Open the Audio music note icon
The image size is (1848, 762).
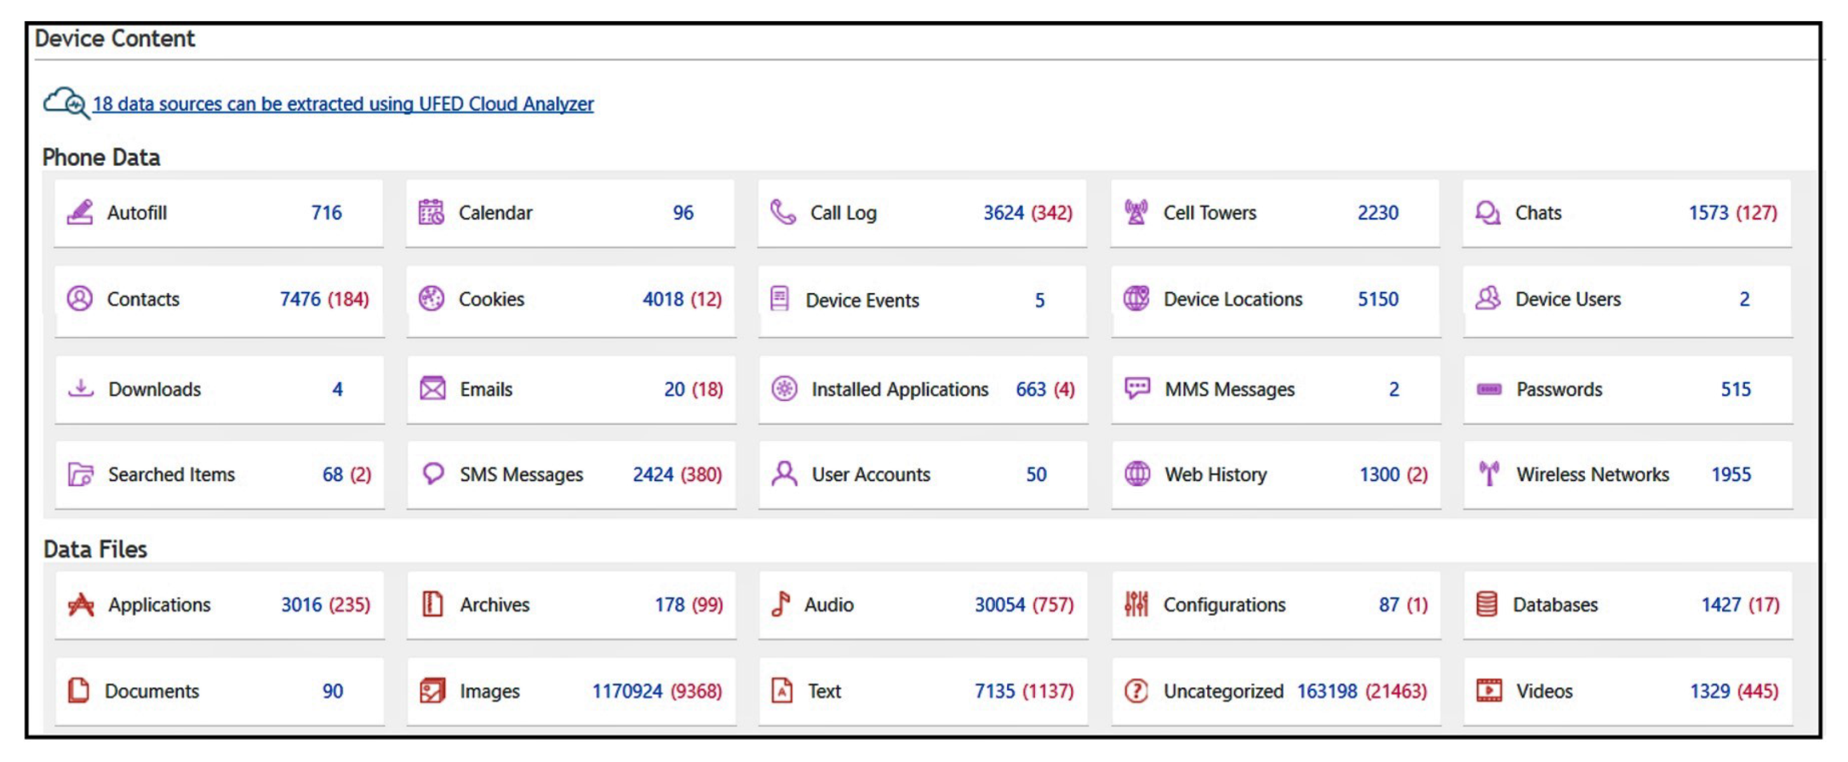[781, 604]
